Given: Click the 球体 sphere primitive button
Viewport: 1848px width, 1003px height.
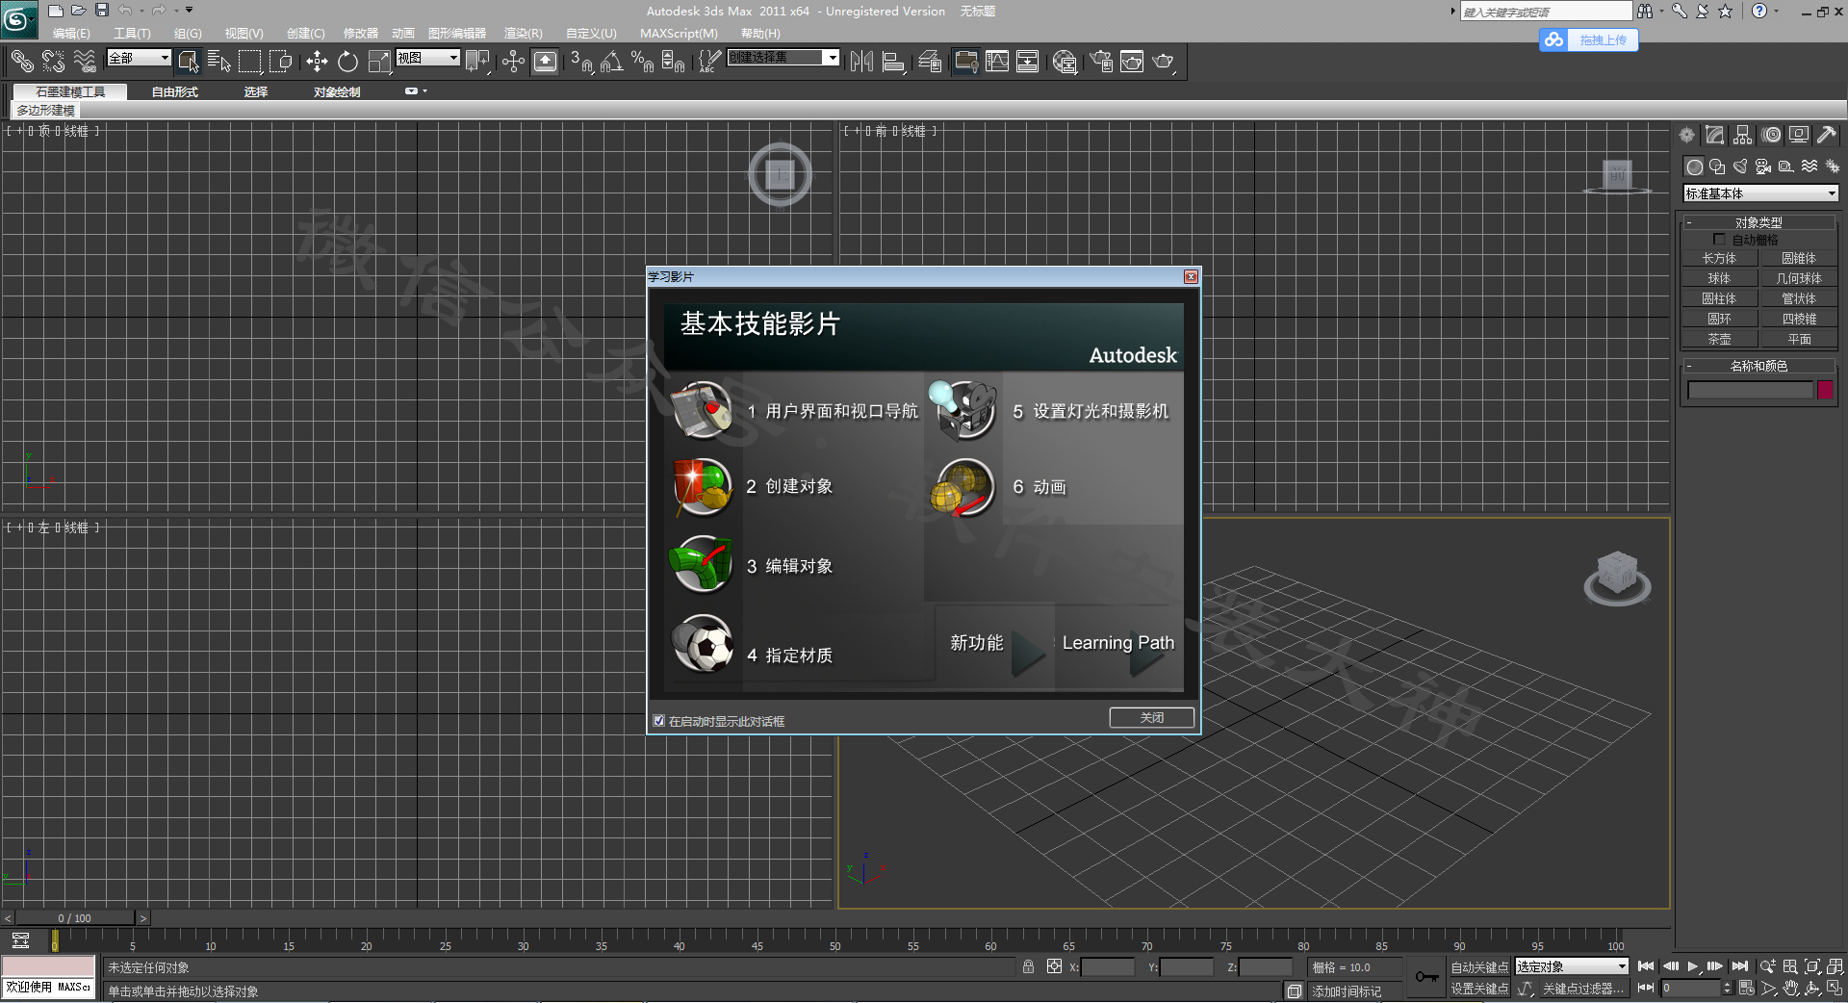Looking at the screenshot, I should pyautogui.click(x=1719, y=278).
